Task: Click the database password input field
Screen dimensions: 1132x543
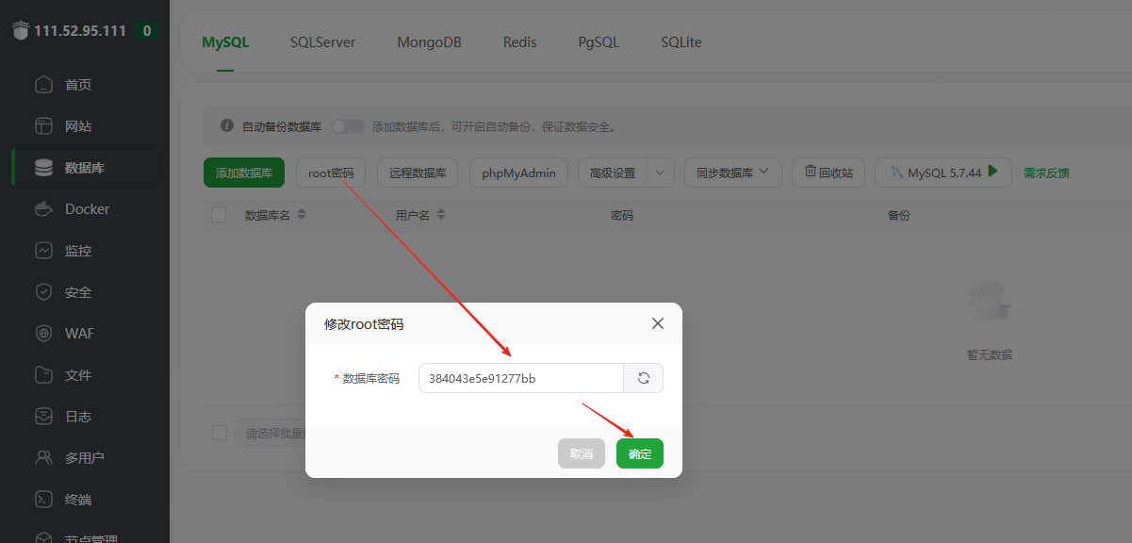Action: (x=520, y=377)
